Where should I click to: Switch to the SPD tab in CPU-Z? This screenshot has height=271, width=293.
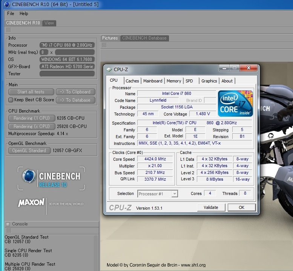tap(189, 81)
